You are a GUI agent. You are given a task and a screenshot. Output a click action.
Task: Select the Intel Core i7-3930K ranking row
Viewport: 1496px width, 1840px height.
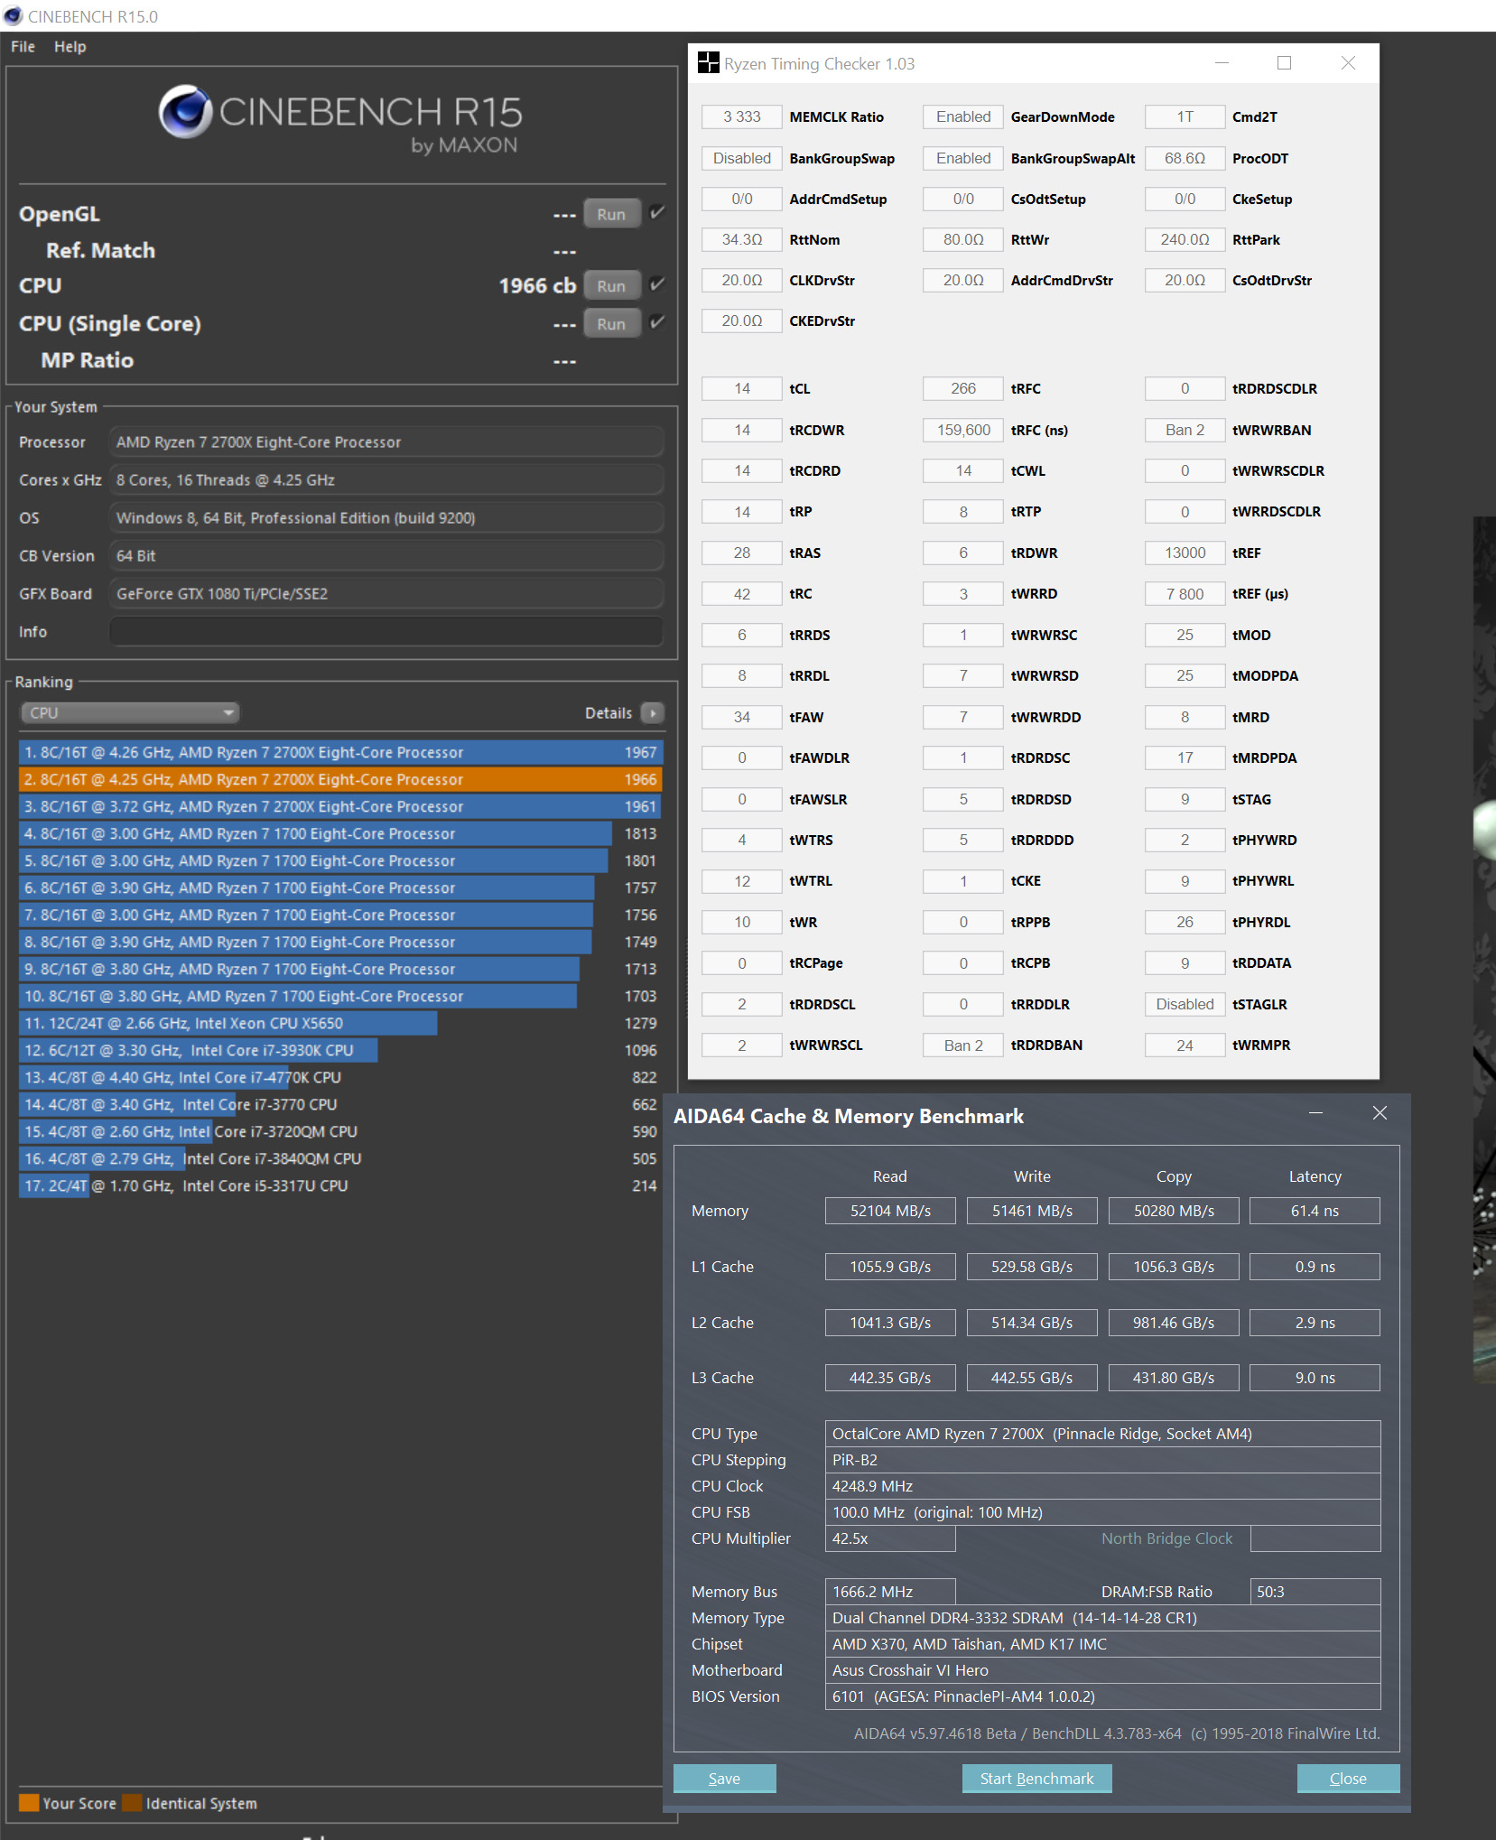pos(340,1050)
